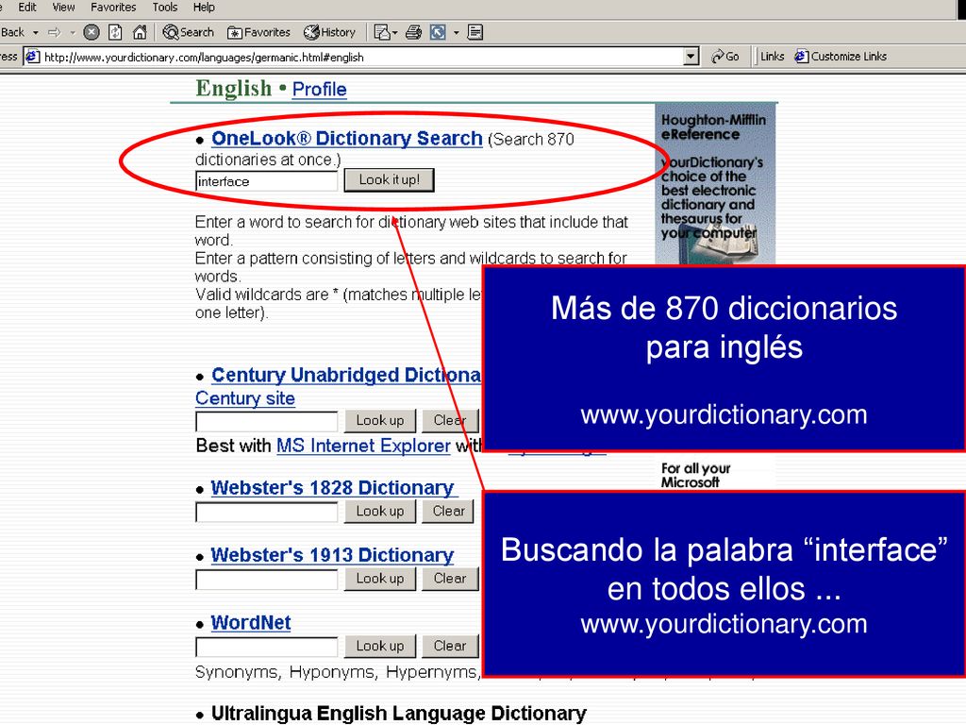Click the Back toolbar button
The width and height of the screenshot is (966, 725).
click(12, 32)
